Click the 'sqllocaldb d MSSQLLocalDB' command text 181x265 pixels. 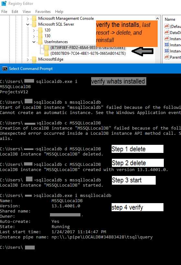point(68,149)
